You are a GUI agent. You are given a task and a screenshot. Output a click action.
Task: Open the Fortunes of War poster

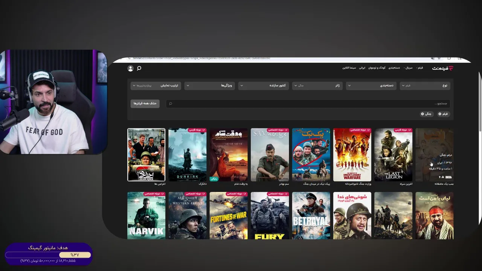coord(229,216)
